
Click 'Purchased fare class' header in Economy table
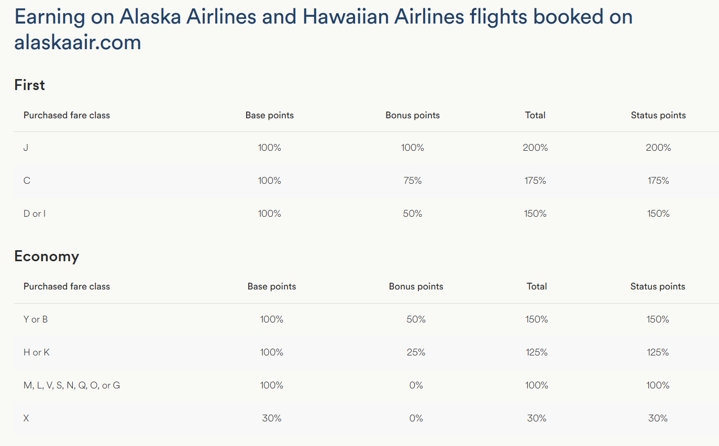[67, 286]
